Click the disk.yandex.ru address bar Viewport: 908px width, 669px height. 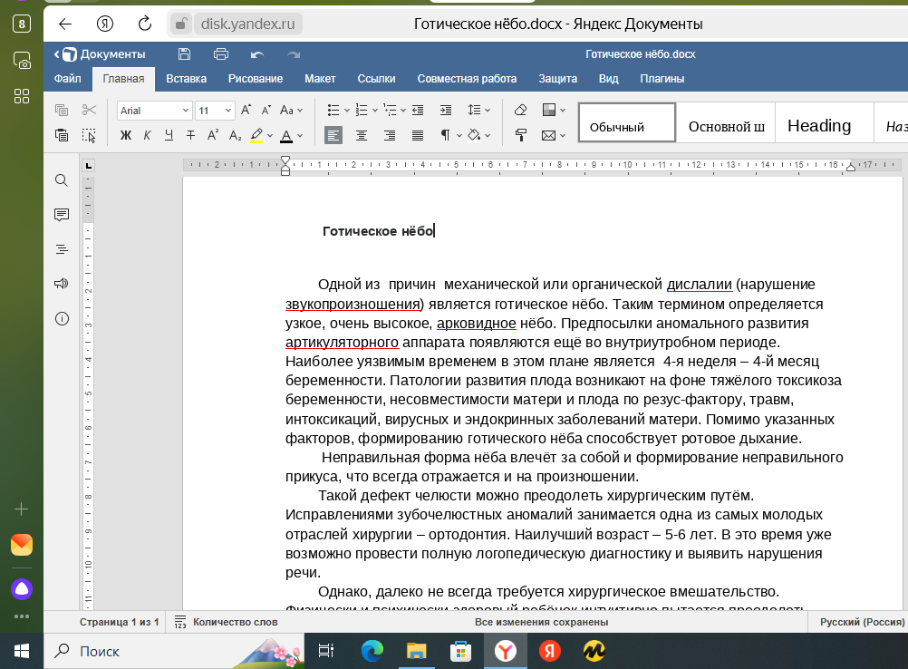click(248, 24)
